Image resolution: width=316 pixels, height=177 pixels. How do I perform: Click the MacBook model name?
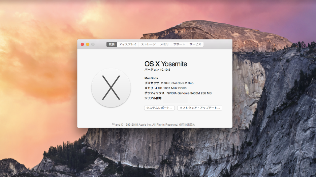click(151, 78)
